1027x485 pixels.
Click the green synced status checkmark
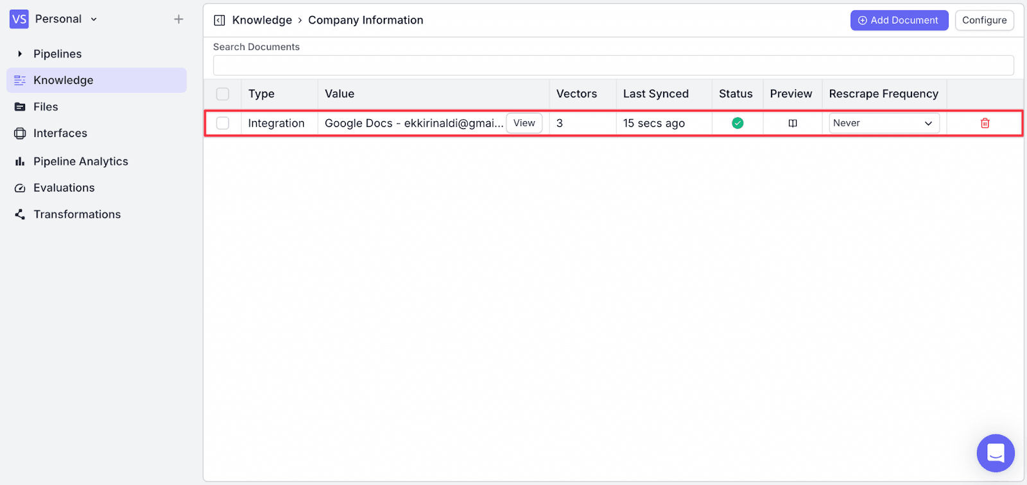tap(738, 123)
